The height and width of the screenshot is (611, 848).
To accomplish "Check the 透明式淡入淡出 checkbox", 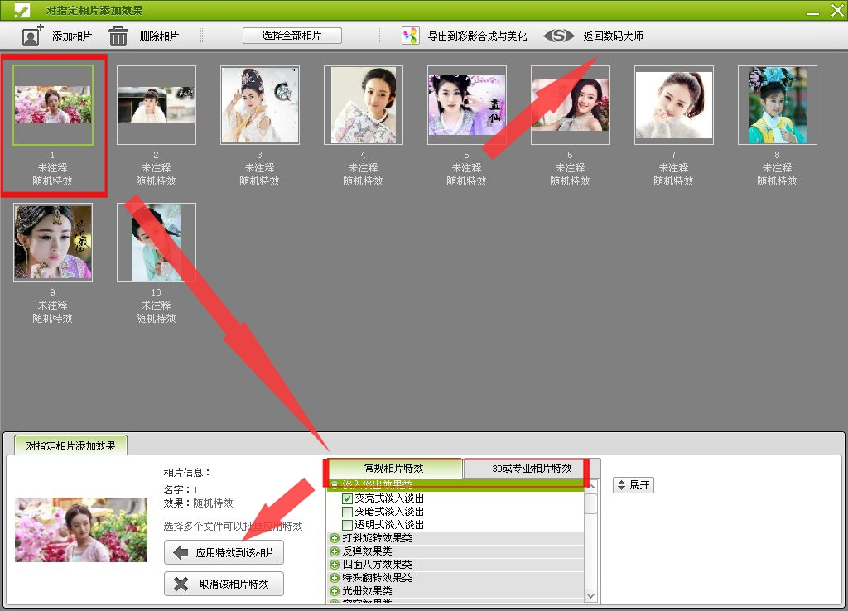I will [x=347, y=525].
